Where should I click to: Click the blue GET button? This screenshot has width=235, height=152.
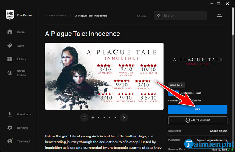pos(198,110)
